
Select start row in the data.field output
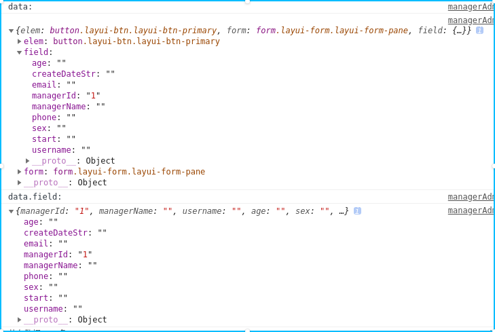click(x=45, y=297)
